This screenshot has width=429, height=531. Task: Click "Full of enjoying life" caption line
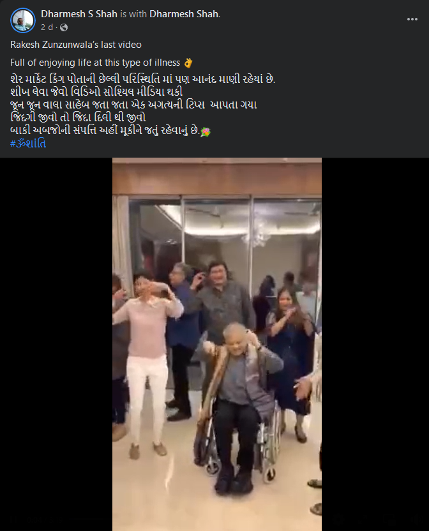pyautogui.click(x=95, y=63)
